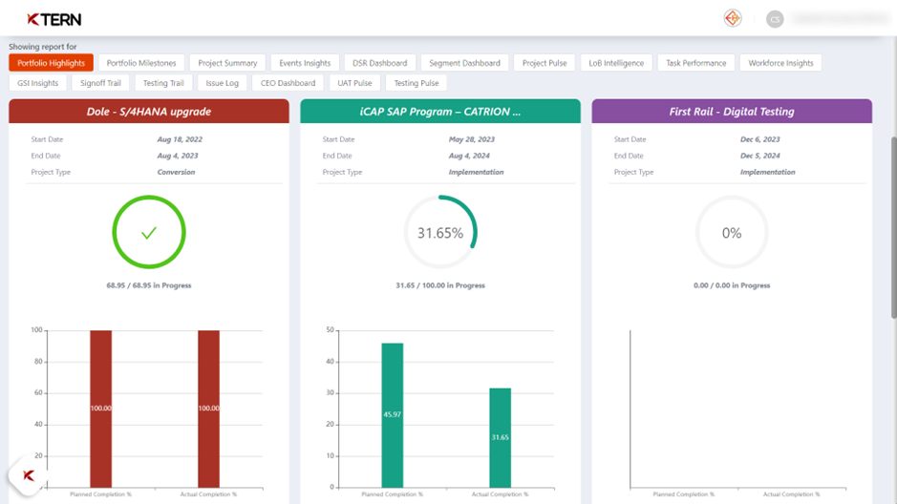Click First Rail 'Implementation' project type value

click(767, 172)
